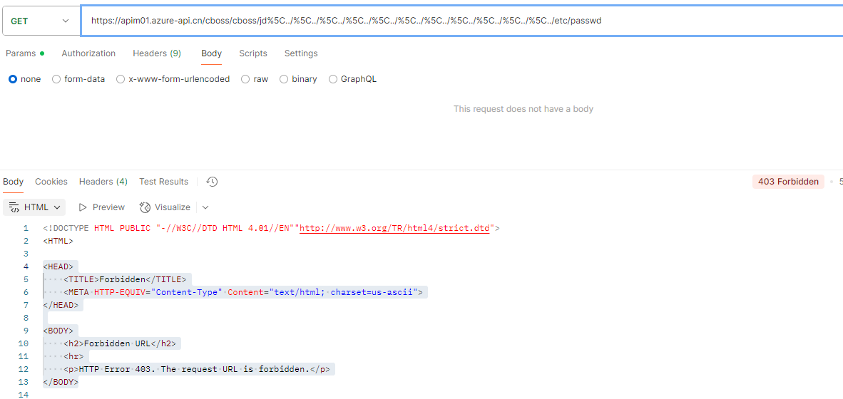
Task: Select the none body radio button
Action: point(13,79)
